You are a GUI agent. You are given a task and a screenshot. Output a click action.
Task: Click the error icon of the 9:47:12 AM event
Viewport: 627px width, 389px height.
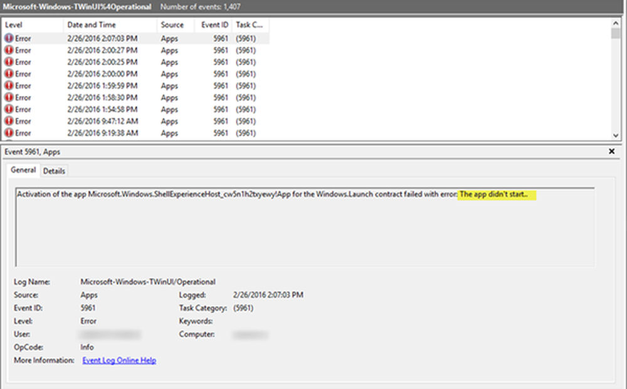pyautogui.click(x=9, y=121)
